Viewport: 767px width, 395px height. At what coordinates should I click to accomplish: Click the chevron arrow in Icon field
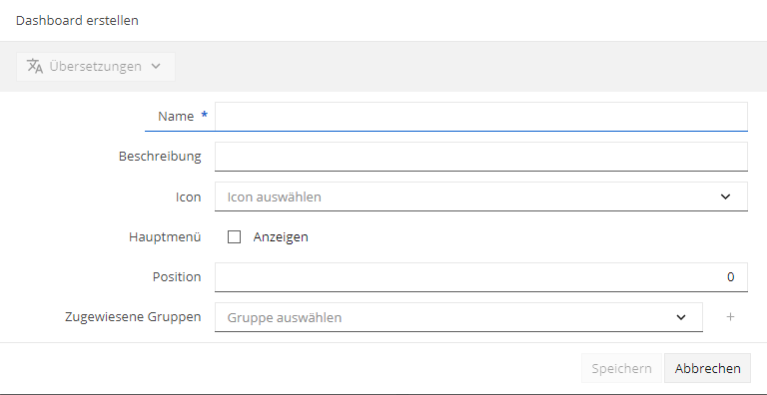[x=725, y=197]
